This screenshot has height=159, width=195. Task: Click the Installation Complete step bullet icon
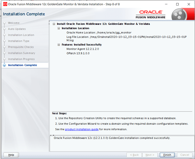(4, 65)
